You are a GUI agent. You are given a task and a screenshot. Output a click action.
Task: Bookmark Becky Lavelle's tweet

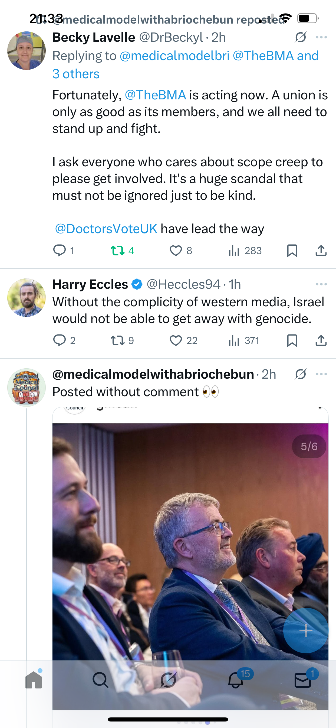[x=292, y=251]
